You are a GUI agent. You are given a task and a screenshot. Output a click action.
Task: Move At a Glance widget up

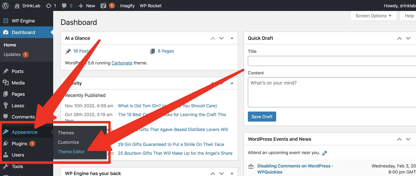(x=213, y=38)
